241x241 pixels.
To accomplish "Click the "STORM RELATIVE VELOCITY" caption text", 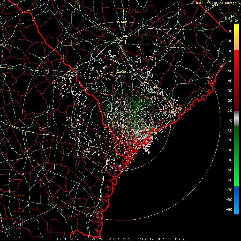I will click(83, 239).
